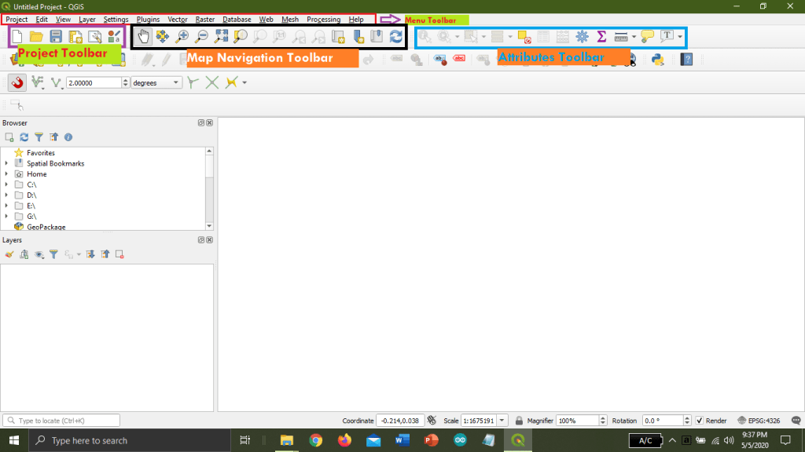The height and width of the screenshot is (452, 805).
Task: Click the Type to locate search field
Action: pyautogui.click(x=61, y=421)
